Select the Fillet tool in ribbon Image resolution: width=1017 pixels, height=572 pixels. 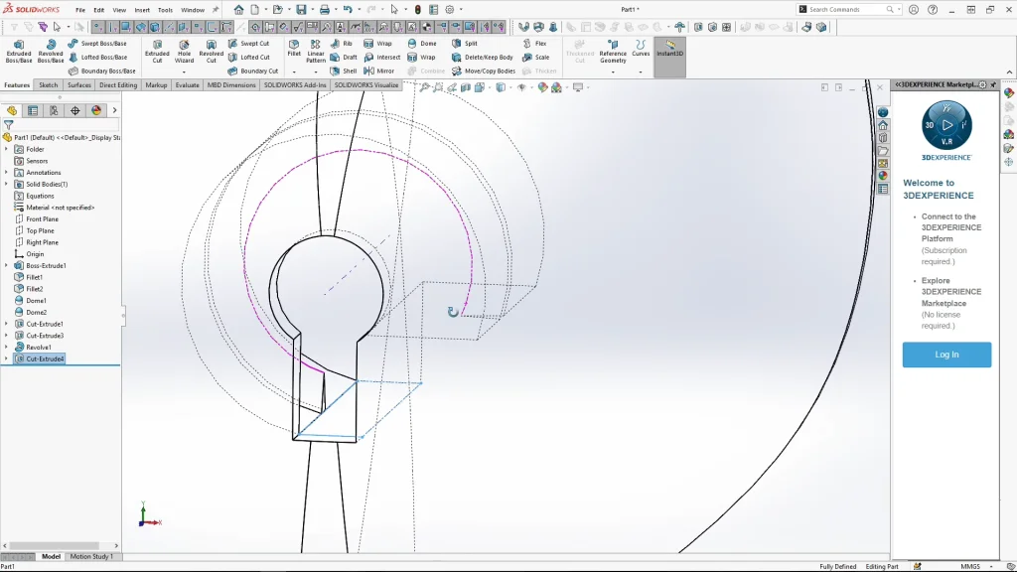tap(294, 49)
